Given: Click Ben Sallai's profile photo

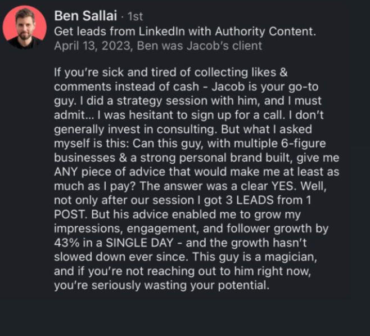Looking at the screenshot, I should coord(25,27).
